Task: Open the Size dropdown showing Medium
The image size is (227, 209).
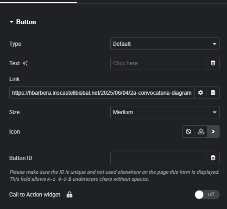Action: [x=165, y=112]
